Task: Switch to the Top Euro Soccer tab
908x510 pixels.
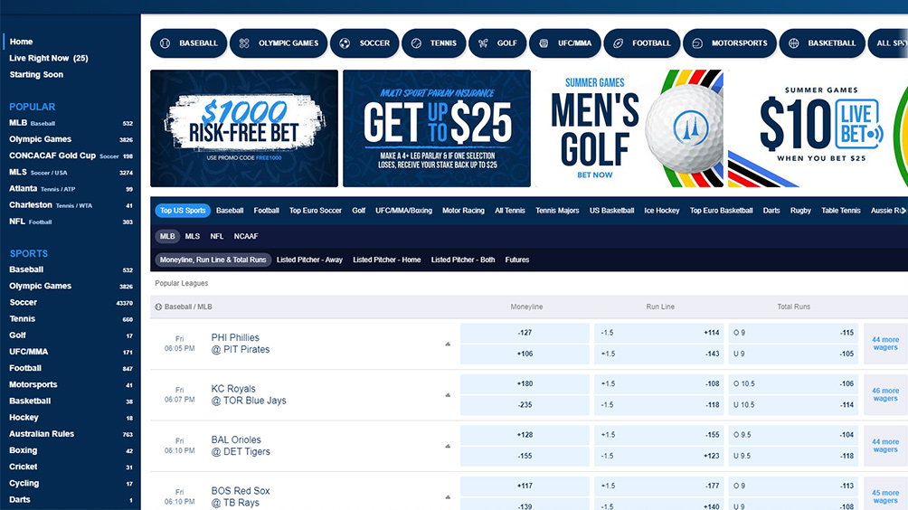Action: pyautogui.click(x=316, y=211)
